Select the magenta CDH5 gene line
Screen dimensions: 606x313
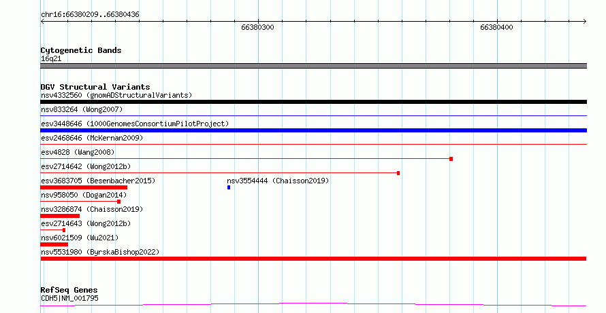(x=313, y=305)
